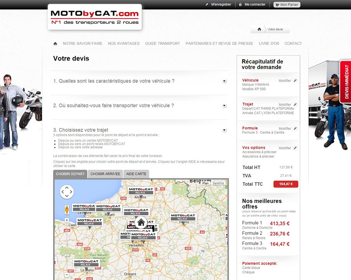This screenshot has width=351, height=280.
Task: Select MOTObyCAT relais marker at Reims
Action: point(183,217)
